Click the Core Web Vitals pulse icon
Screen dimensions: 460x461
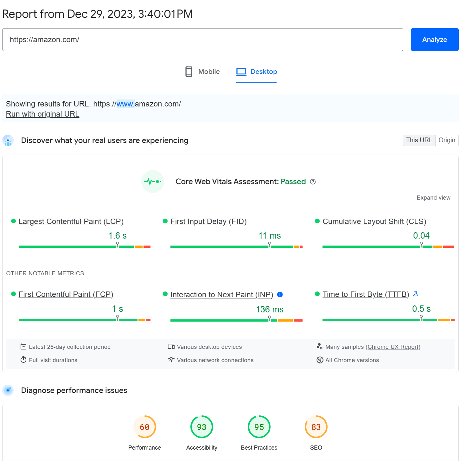(153, 182)
